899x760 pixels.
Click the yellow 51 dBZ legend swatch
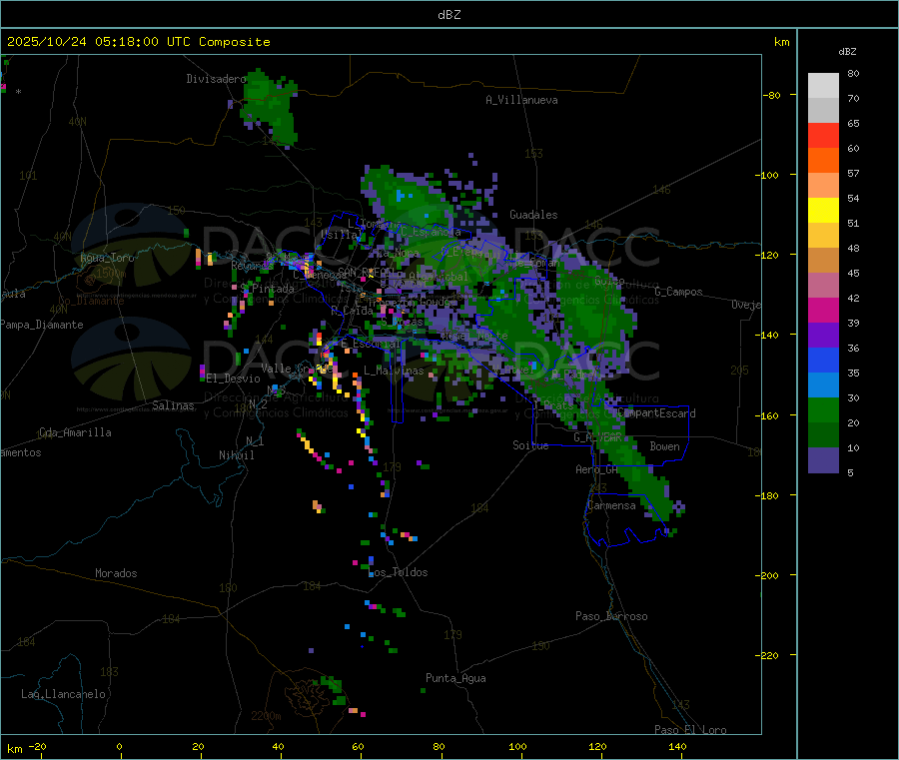(x=823, y=211)
